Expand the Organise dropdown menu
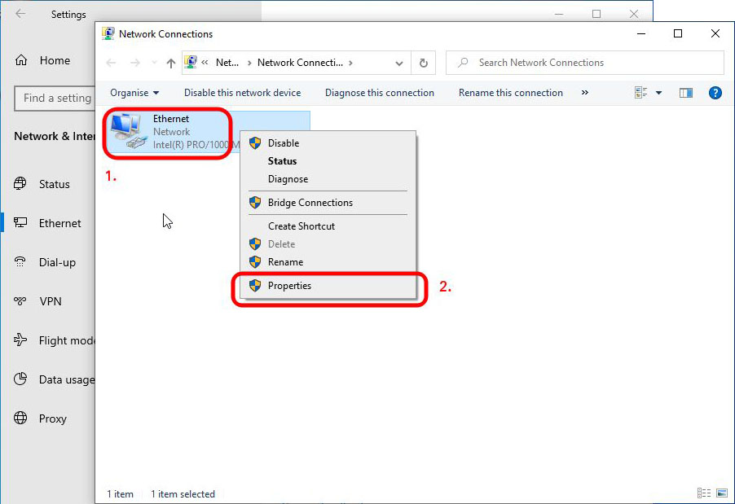735x504 pixels. 134,93
